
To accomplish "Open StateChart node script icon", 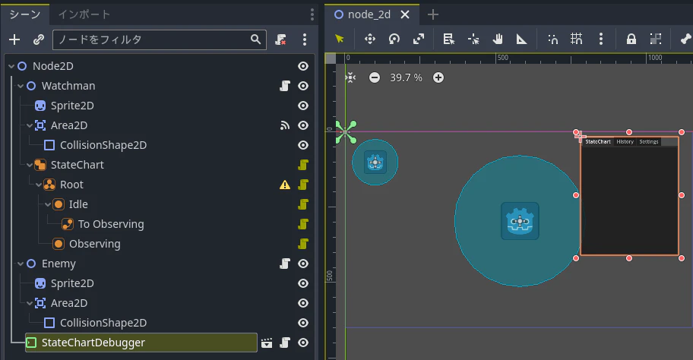I will (x=302, y=165).
